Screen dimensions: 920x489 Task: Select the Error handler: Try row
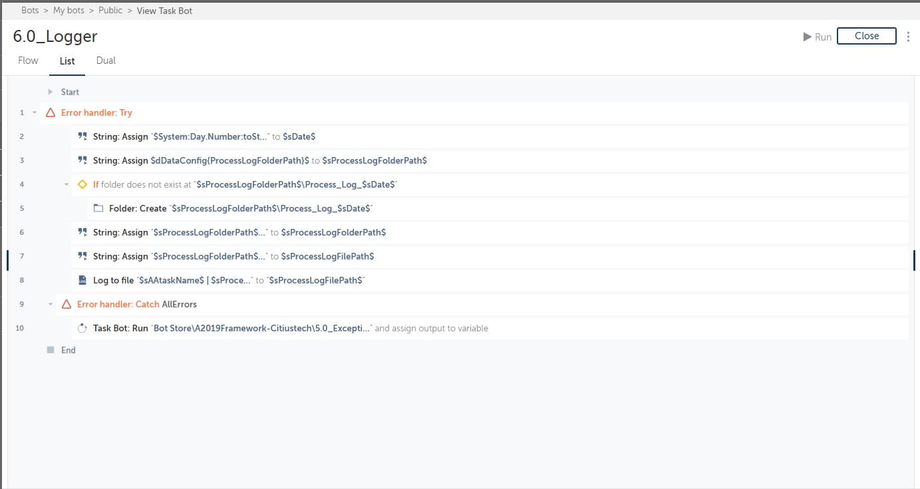(x=475, y=113)
